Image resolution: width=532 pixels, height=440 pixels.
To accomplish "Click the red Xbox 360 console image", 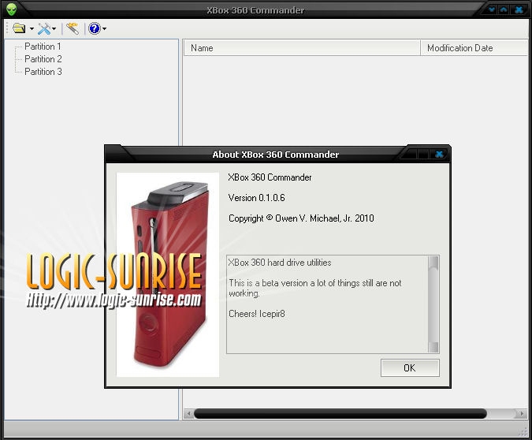I will [167, 276].
